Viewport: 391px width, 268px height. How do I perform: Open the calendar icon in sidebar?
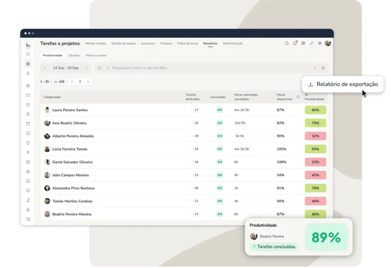point(28,124)
